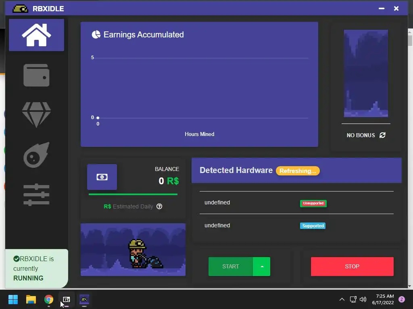This screenshot has width=413, height=309.
Task: Click the first undefined hardware row
Action: 296,203
